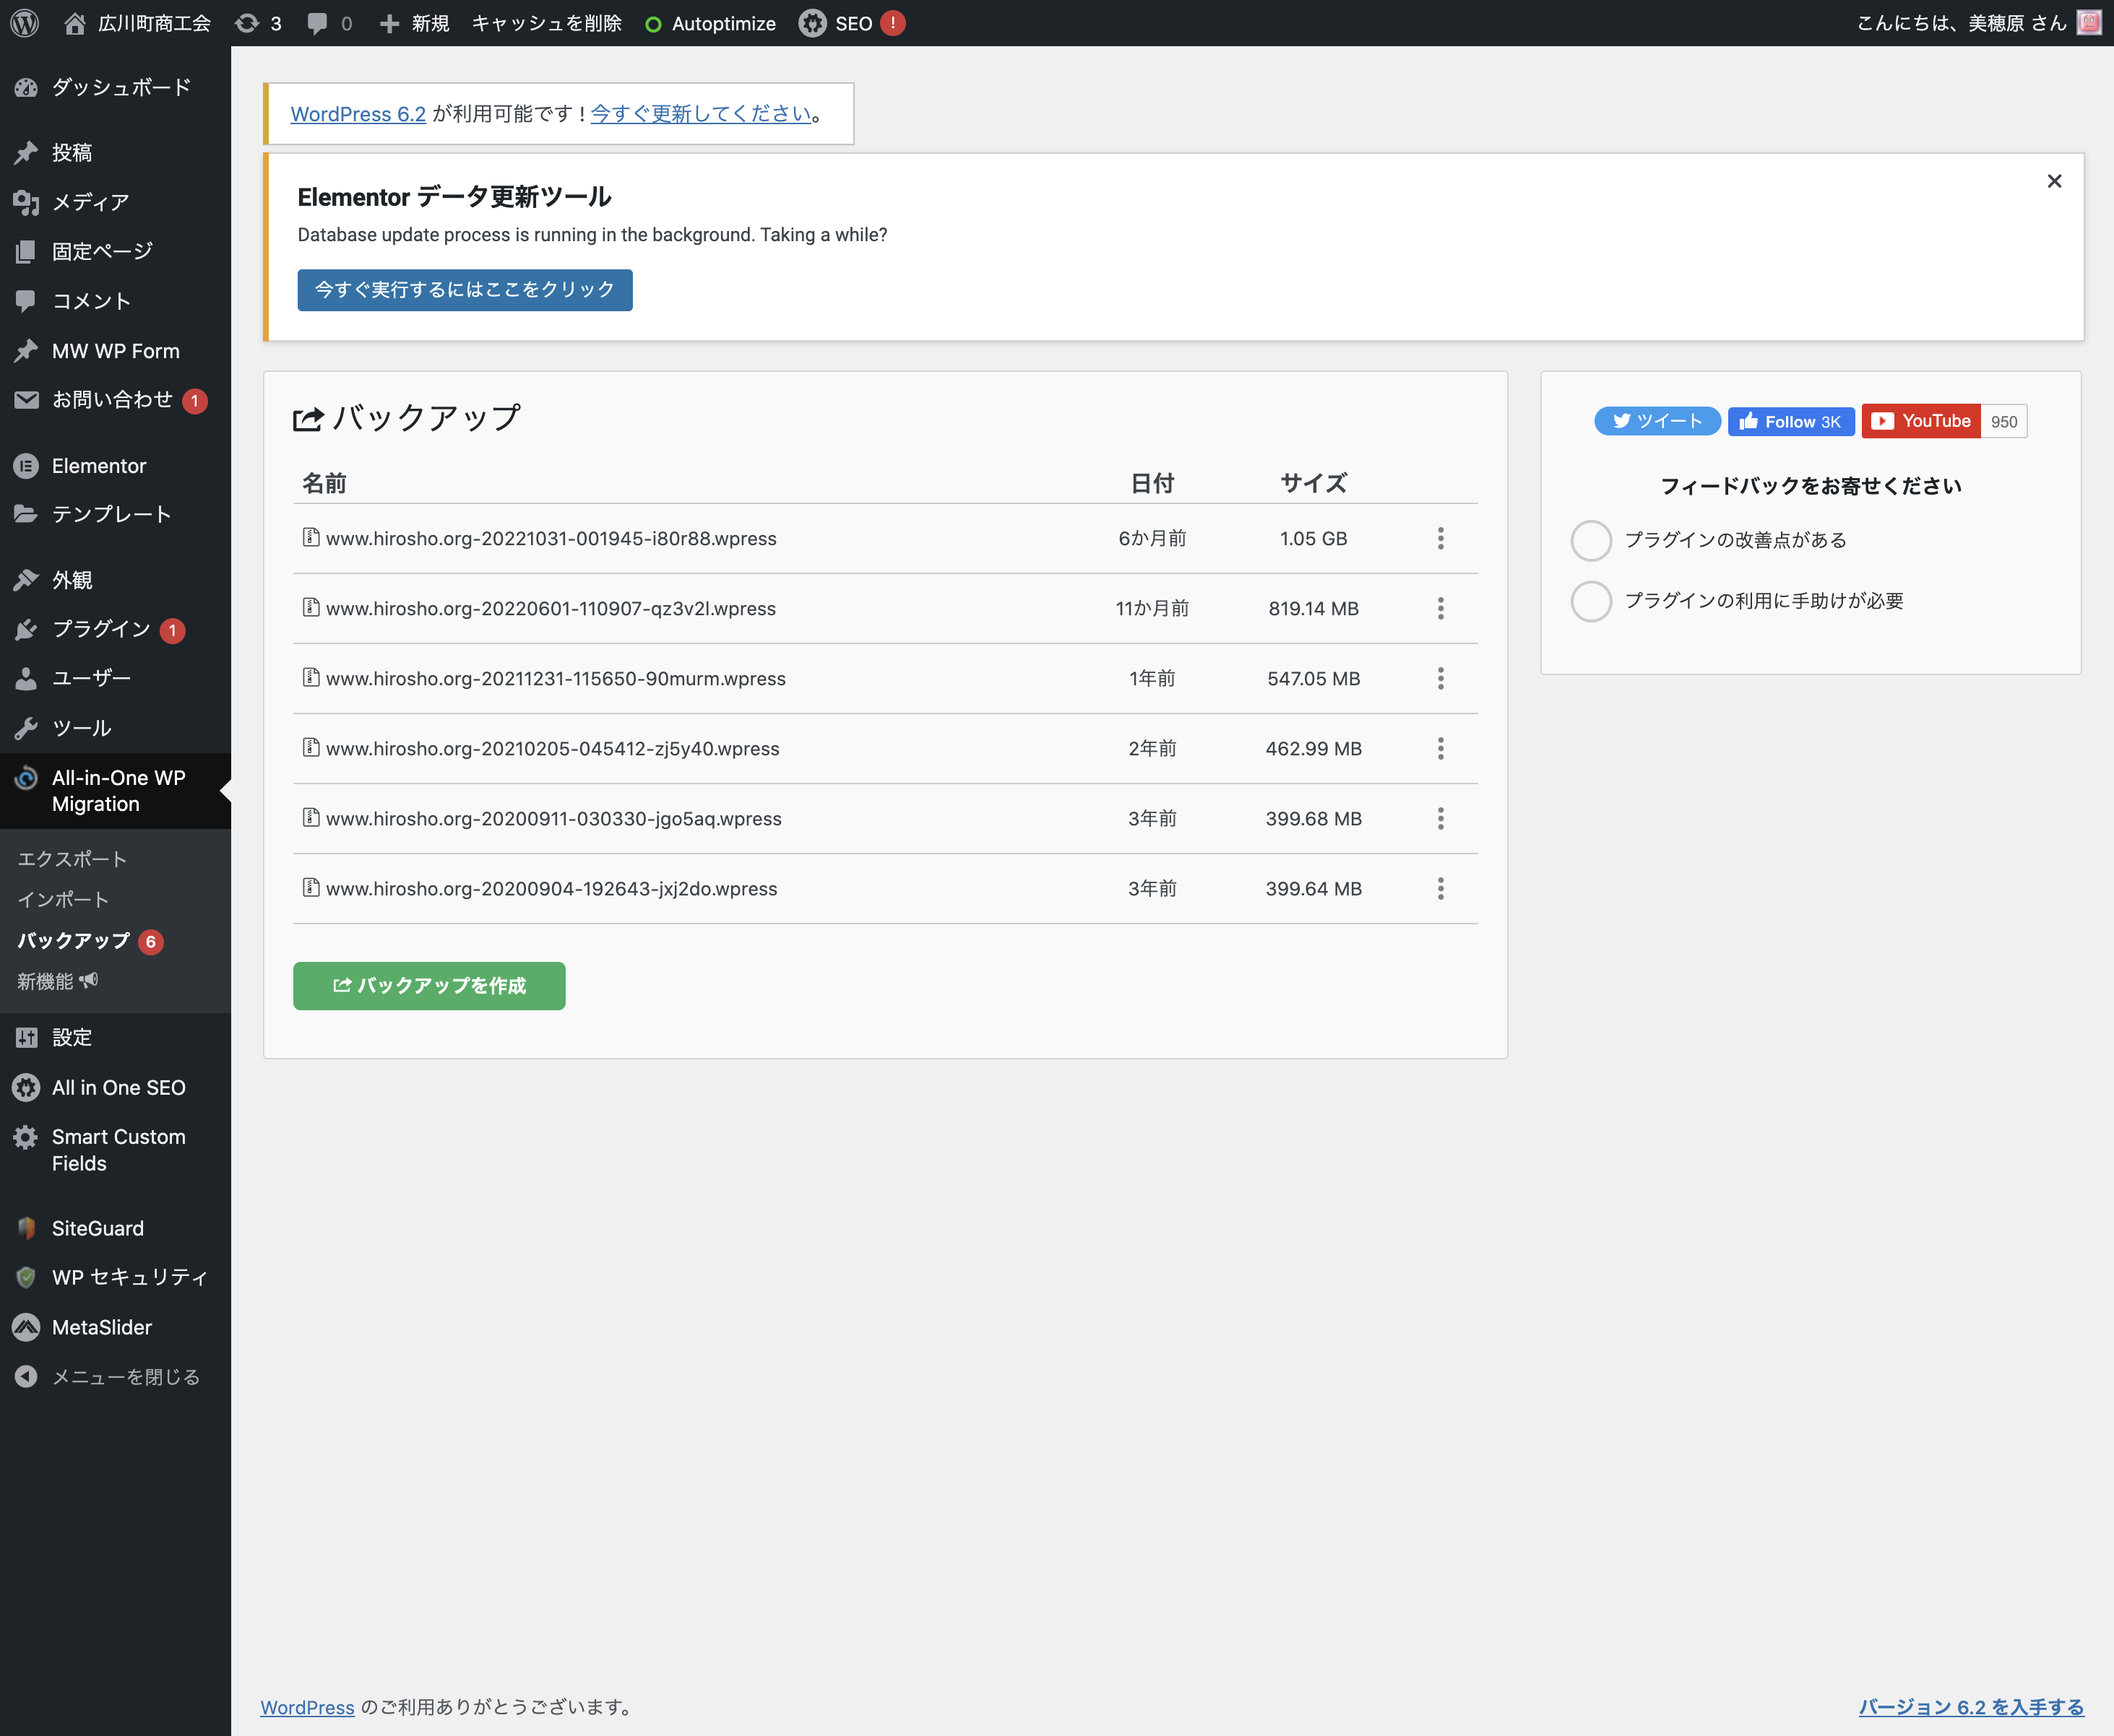Open WP セキュリティ in the sidebar
This screenshot has width=2114, height=1736.
click(115, 1277)
